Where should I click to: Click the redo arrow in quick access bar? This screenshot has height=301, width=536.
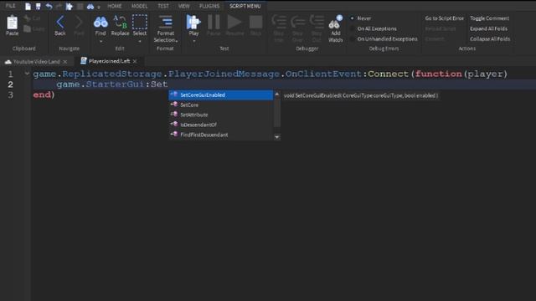click(x=59, y=6)
